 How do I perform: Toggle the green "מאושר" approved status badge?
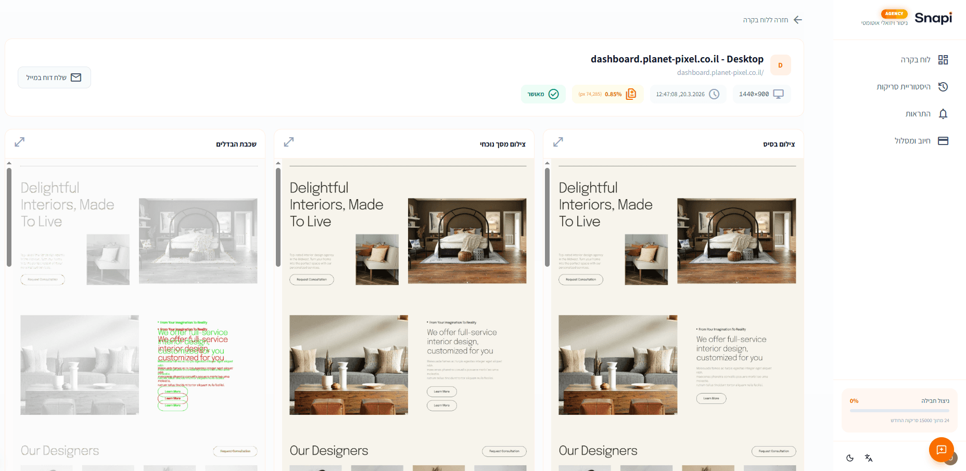pos(543,94)
